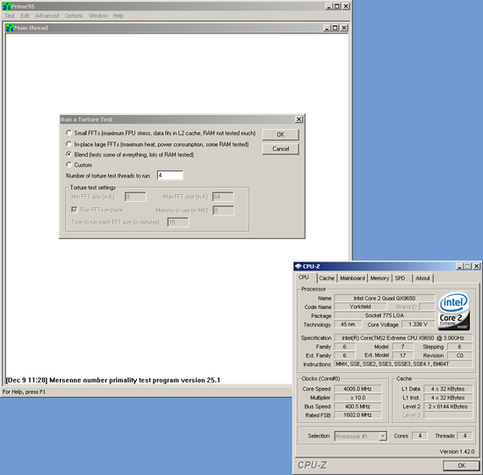Click the Core Speed value 4005.0 MHz
483x475 pixels.
pyautogui.click(x=357, y=389)
